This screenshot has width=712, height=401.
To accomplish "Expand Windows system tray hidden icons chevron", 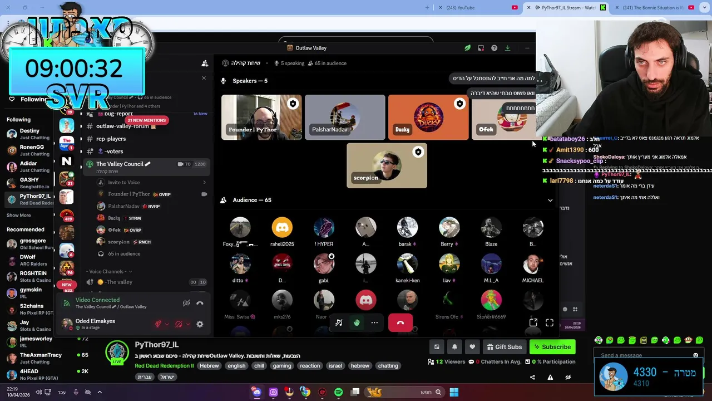I will [100, 392].
